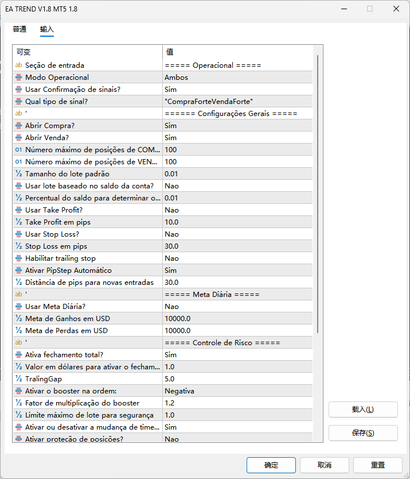
Task: Select the 输入 tab
Action: pyautogui.click(x=47, y=29)
